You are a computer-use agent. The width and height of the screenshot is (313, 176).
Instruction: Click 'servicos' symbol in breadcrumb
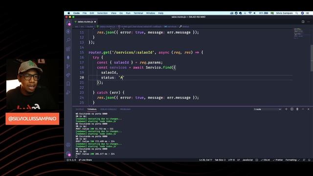pos(171,26)
